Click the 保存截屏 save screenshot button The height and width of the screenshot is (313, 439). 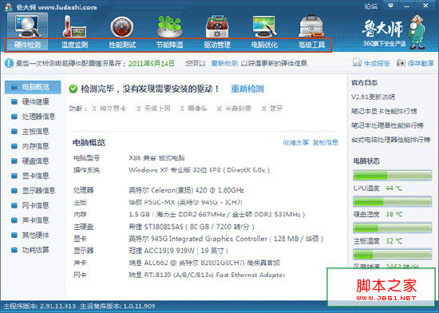coord(415,63)
